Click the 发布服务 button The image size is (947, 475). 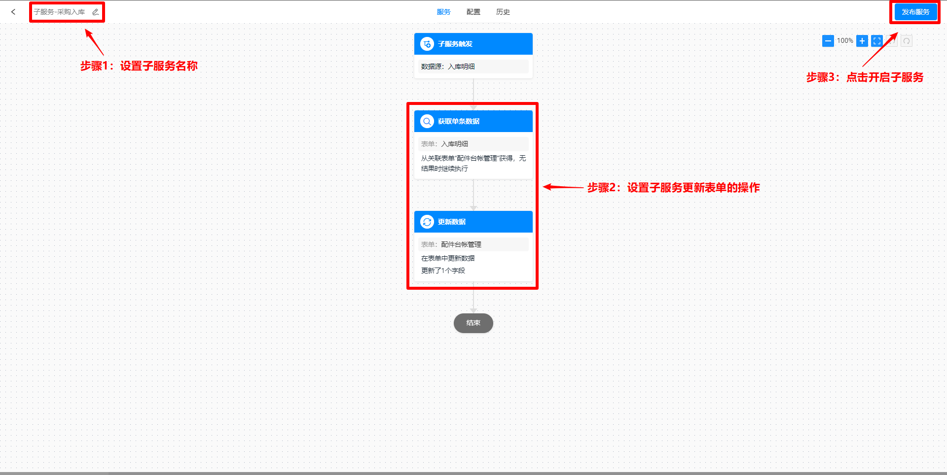pos(915,12)
